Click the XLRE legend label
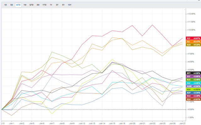The height and width of the screenshot is (125, 201). tap(193, 86)
